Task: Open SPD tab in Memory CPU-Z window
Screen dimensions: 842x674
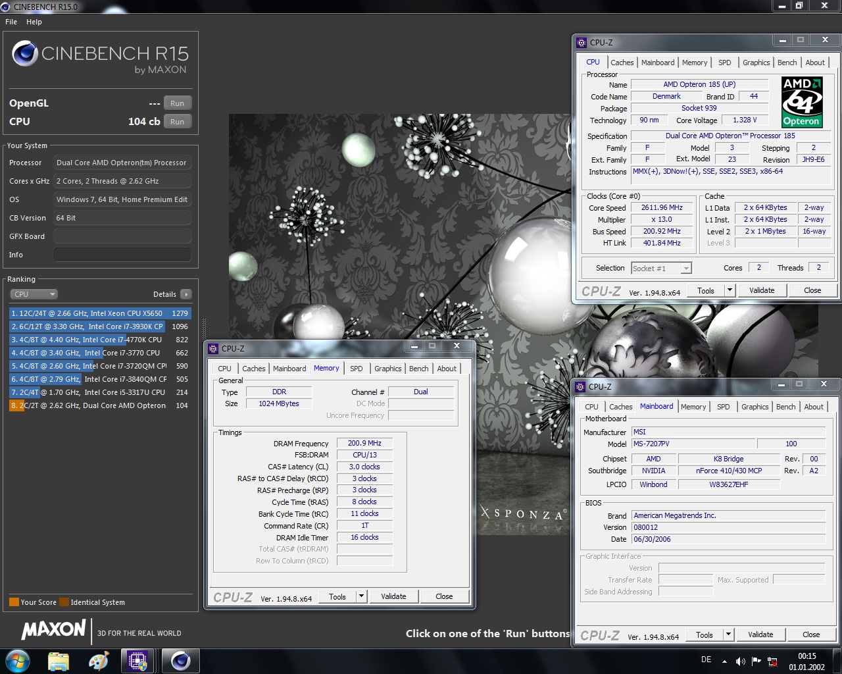Action: coord(356,369)
